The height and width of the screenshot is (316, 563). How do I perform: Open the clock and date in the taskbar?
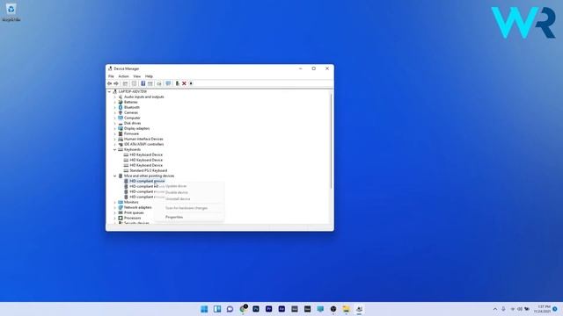tap(542, 309)
